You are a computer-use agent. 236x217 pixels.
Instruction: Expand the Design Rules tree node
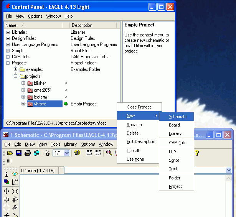(x=8, y=38)
